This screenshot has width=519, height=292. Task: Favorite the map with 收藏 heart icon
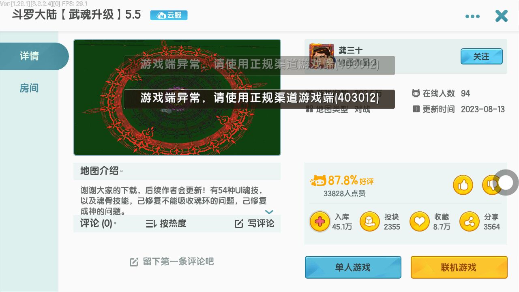(x=420, y=221)
